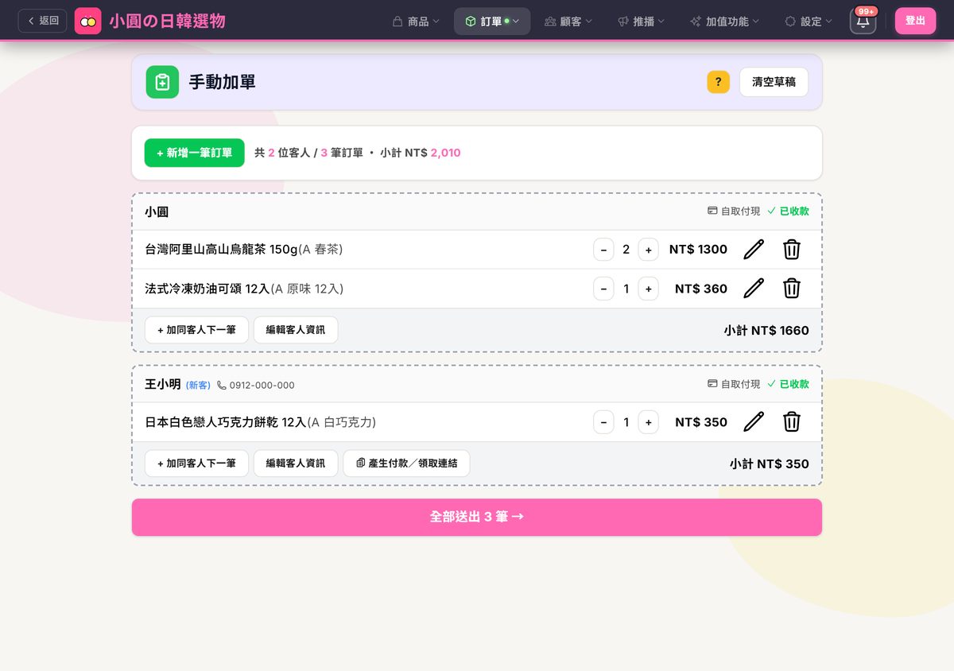Viewport: 954px width, 671px height.
Task: Delete the 法式冷凍奶油可頌 item with trash icon
Action: (792, 289)
